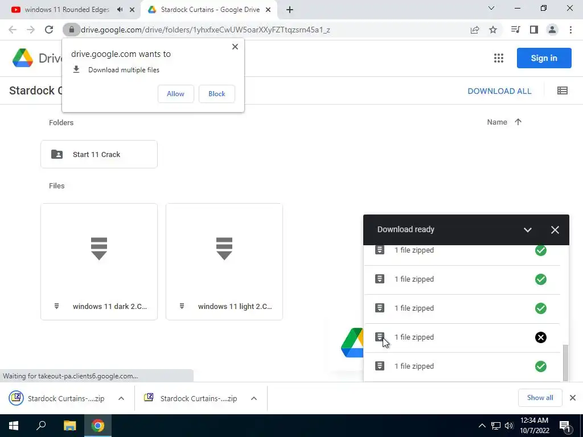The image size is (583, 437).
Task: Close the Download ready panel
Action: point(555,230)
